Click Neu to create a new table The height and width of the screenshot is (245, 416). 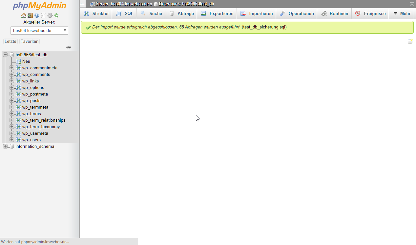[x=26, y=61]
